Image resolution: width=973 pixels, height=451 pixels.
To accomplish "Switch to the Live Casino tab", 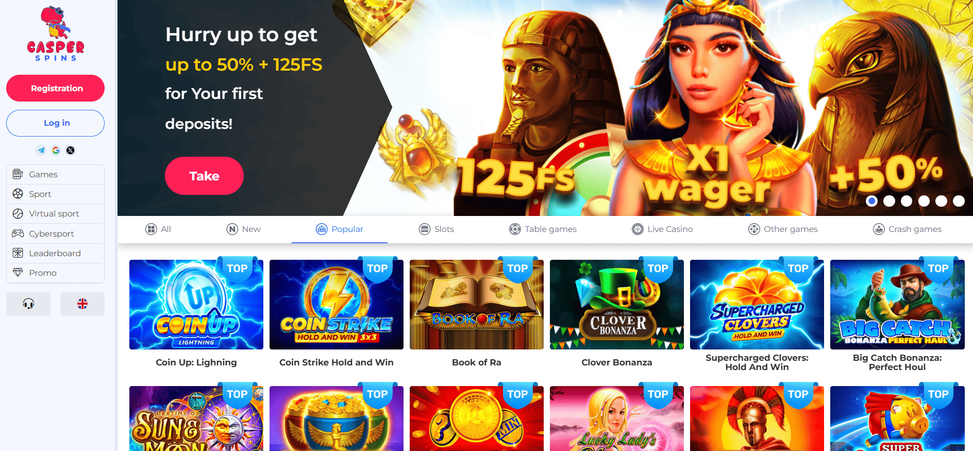I will click(662, 229).
